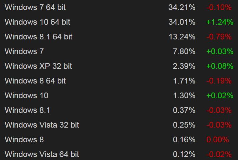Click the Windows 8 64 bit label
Screen dimensions: 238x160
tap(35, 81)
